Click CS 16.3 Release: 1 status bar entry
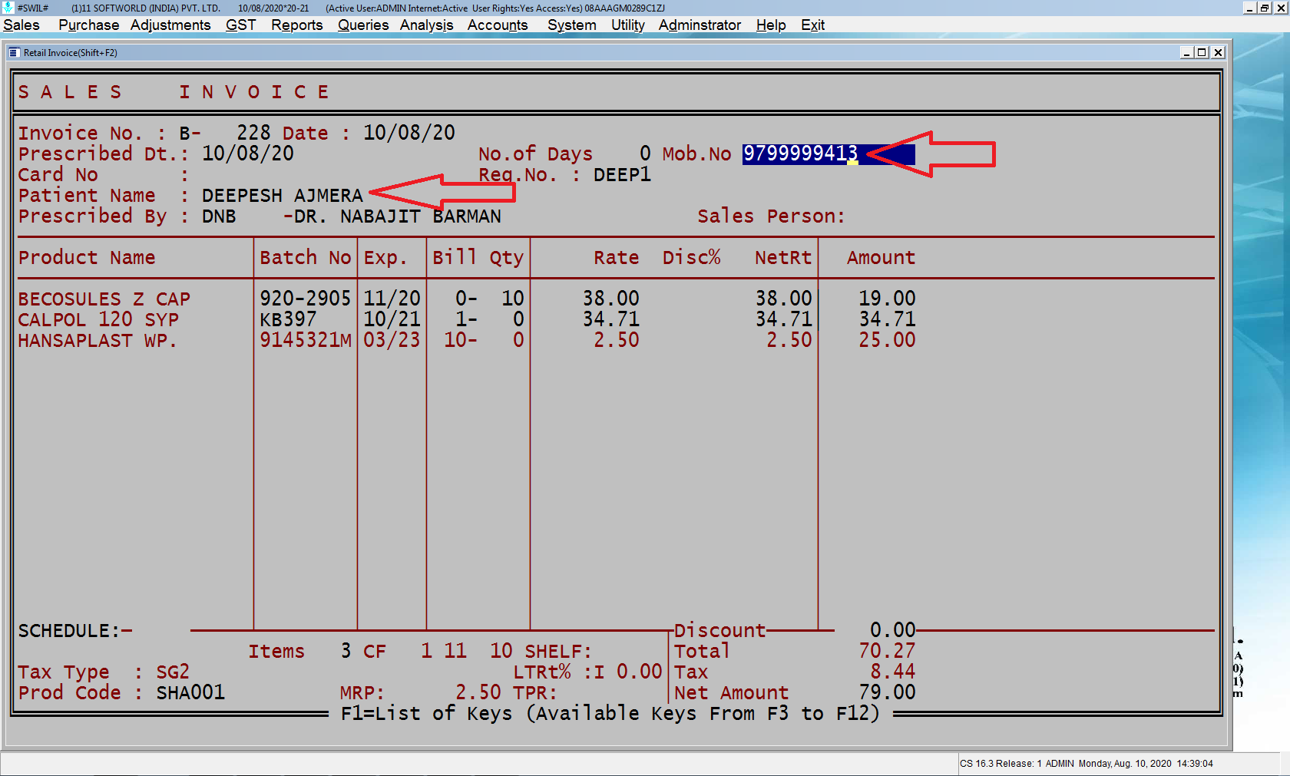The image size is (1290, 776). (x=1001, y=764)
